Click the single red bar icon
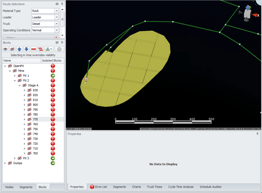 34,49
